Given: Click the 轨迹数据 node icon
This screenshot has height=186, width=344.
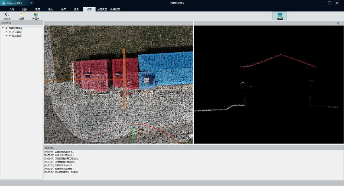Looking at the screenshot, I should pos(10,36).
